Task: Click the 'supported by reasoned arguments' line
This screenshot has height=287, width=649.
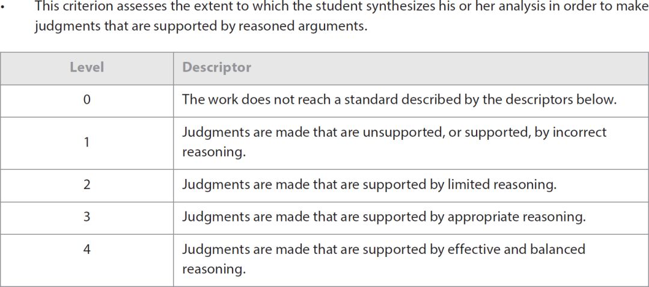Action: click(201, 27)
